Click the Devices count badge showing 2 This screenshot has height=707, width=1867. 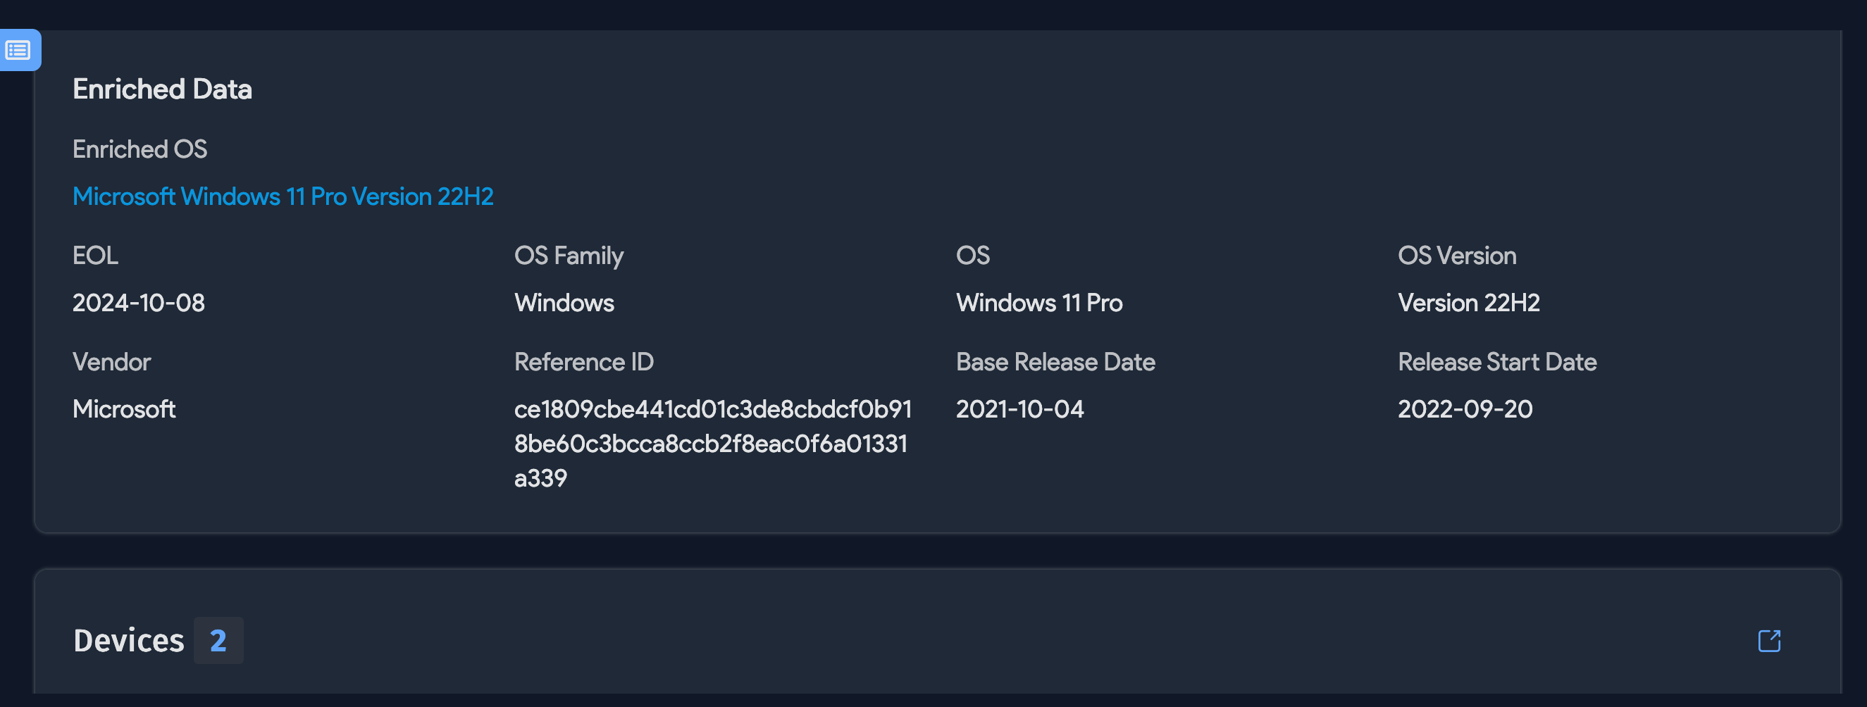coord(218,640)
